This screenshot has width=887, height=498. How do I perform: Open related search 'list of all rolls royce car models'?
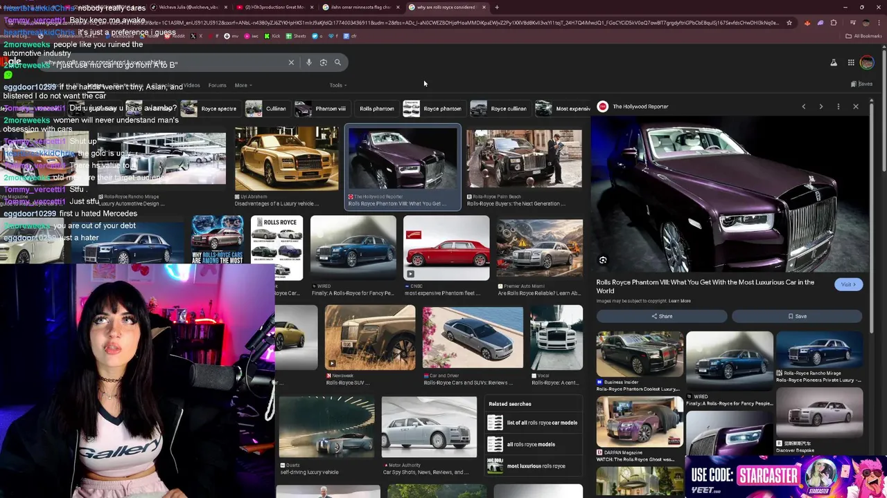(534, 423)
